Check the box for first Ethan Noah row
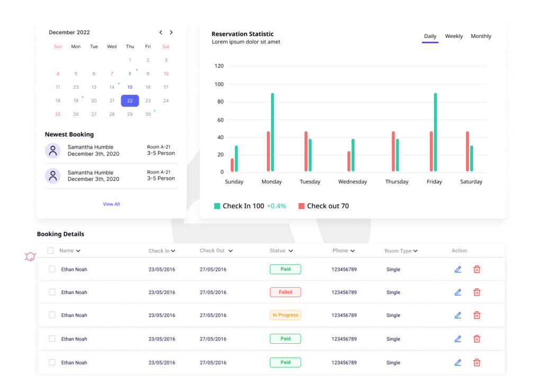542x376 pixels. 52,269
